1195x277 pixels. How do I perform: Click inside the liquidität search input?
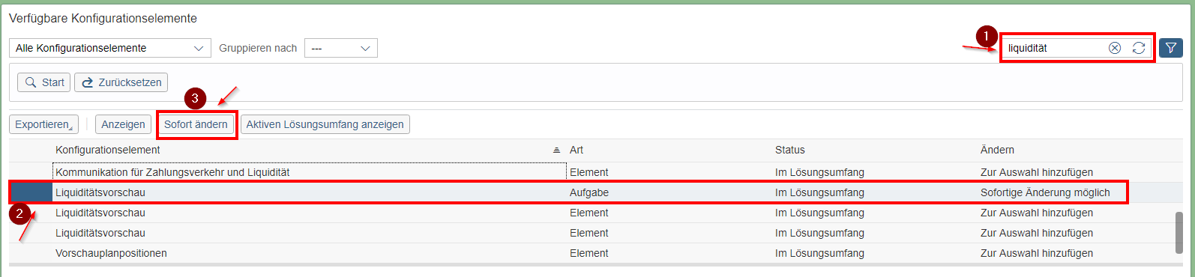tap(1053, 48)
